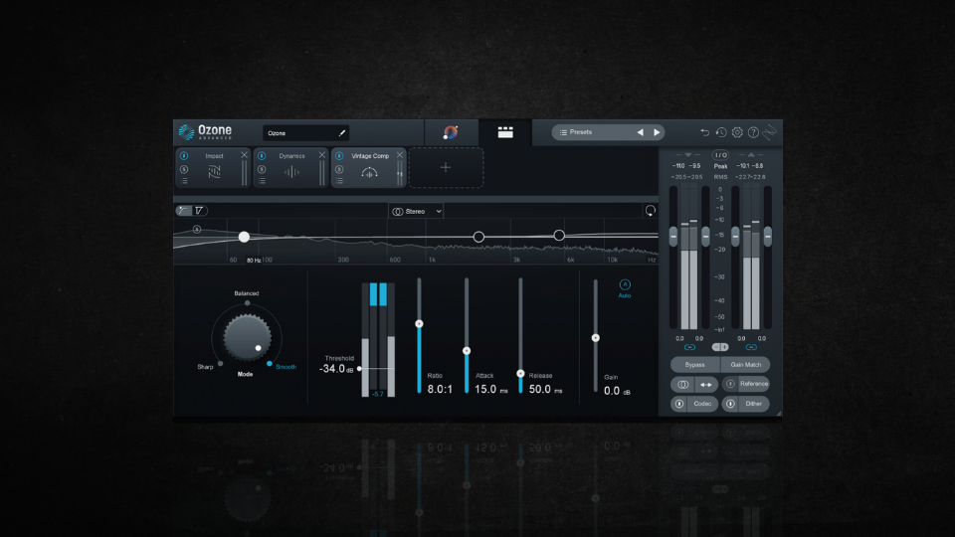
Task: Remove the Impact module with its X
Action: click(x=245, y=155)
